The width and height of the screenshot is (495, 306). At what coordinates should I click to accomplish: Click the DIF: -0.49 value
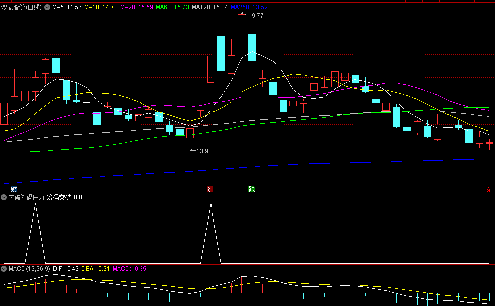pyautogui.click(x=66, y=269)
